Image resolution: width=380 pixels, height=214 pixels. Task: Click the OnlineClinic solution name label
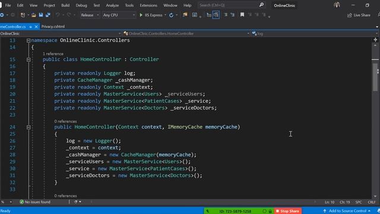(284, 5)
